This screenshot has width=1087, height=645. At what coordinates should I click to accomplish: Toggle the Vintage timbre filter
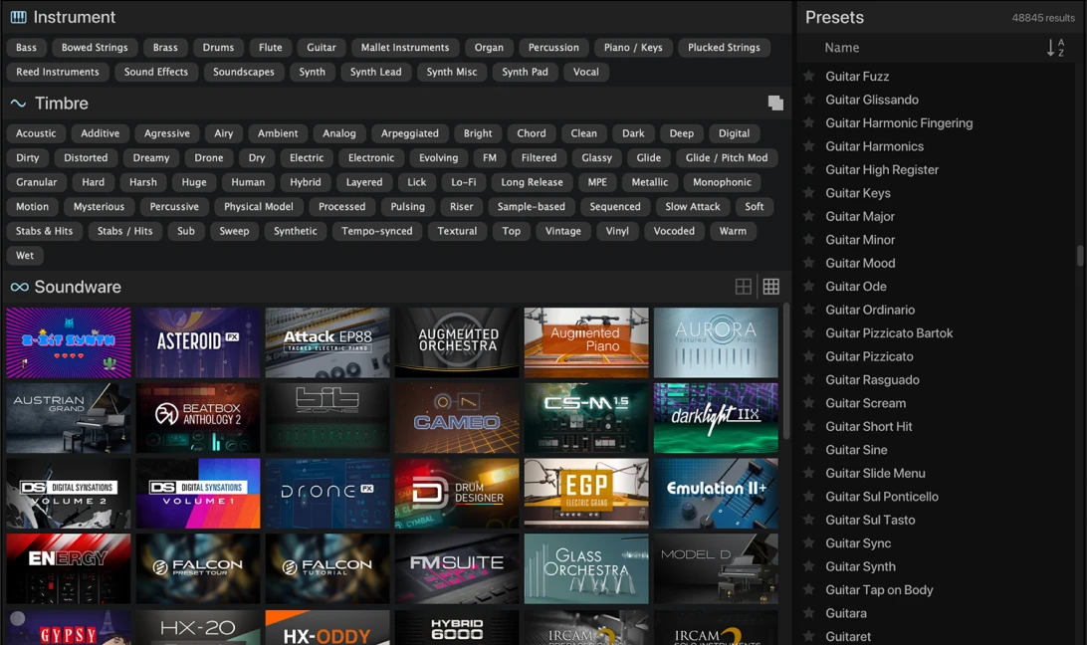(x=563, y=231)
